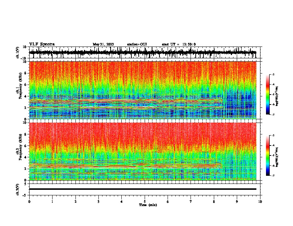Screen dimensions: 293x226
Task: Click the date label "May 31, 2023"
Action: point(103,44)
